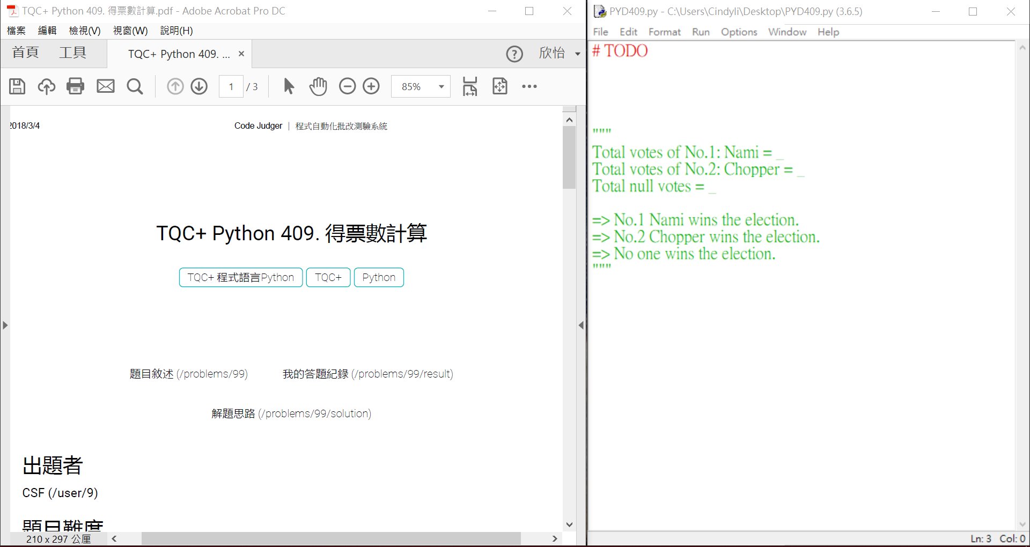1030x547 pixels.
Task: Show more tools via the three dots
Action: click(529, 86)
